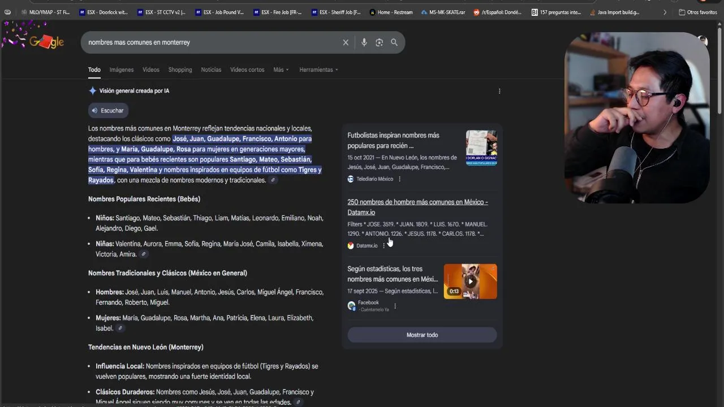Open the ESX - Sheriff Job bookmark
Screen dimensions: 724x407
point(336,12)
